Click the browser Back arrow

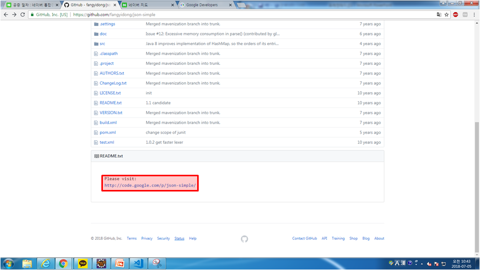[x=6, y=14]
